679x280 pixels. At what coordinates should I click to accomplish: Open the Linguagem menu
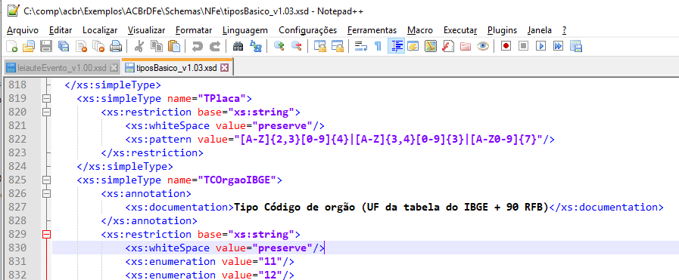coord(245,30)
